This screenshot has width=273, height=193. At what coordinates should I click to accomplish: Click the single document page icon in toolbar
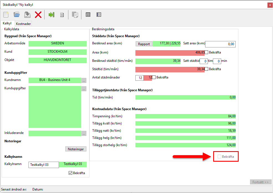point(62,15)
